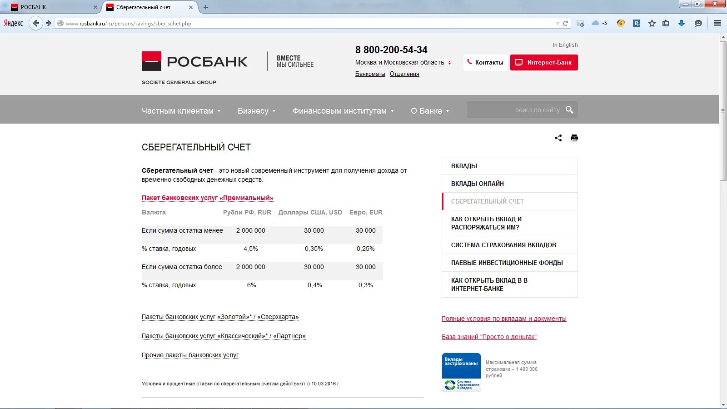Image resolution: width=727 pixels, height=409 pixels.
Task: Go forward with the browser forward arrow
Action: tap(48, 23)
